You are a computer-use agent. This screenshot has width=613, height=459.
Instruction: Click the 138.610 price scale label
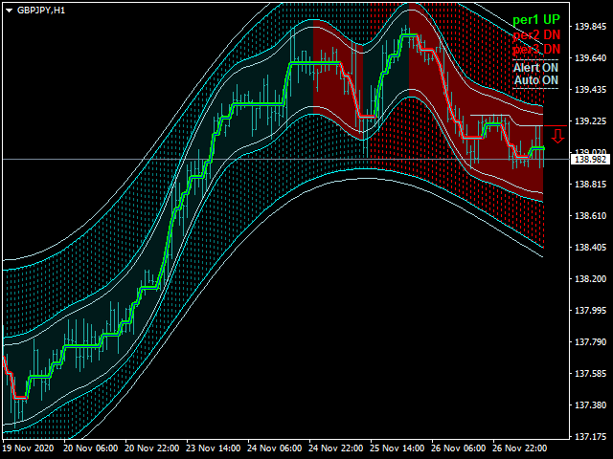click(x=591, y=216)
